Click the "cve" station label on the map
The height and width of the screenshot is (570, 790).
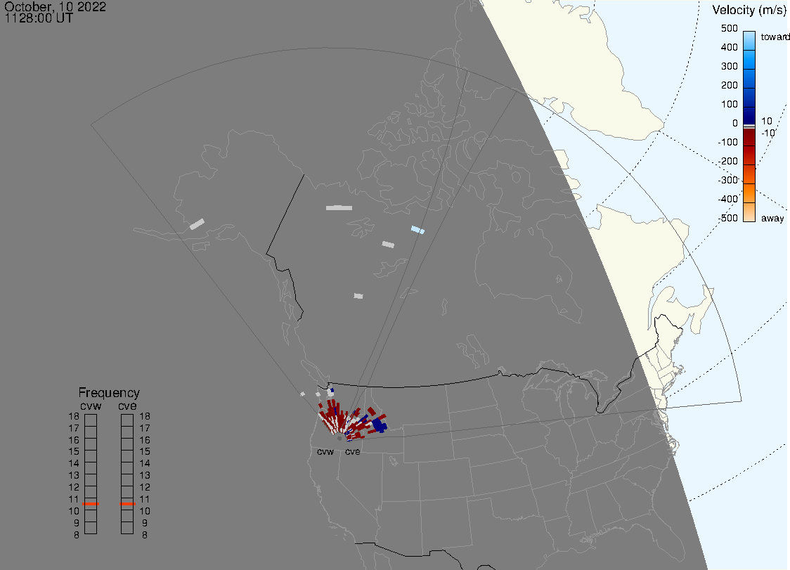[353, 451]
